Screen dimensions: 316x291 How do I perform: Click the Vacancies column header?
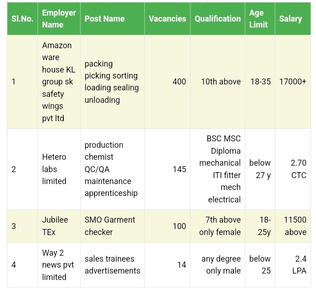[167, 19]
